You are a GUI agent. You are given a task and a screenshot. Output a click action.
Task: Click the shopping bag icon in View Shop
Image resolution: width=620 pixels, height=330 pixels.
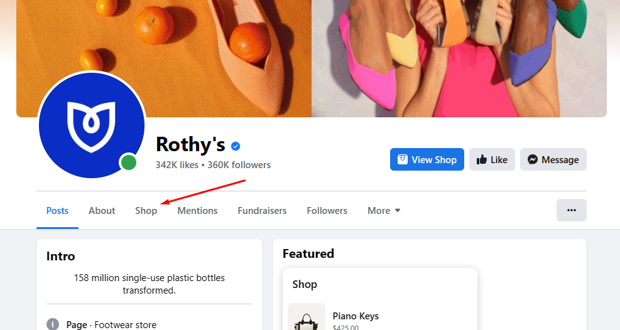(x=403, y=159)
